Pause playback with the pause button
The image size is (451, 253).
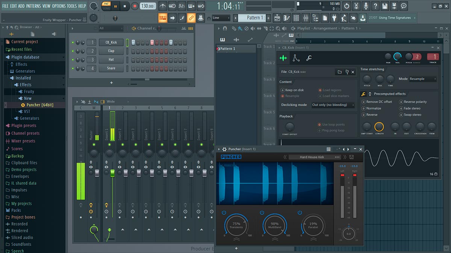(x=115, y=6)
